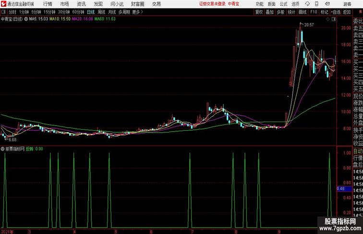Open the 功能 menu
Screen dimensions: 363x234
click(x=259, y=4)
